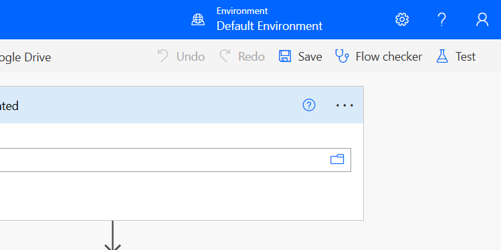
Task: Click the Undo arrow icon
Action: (163, 56)
